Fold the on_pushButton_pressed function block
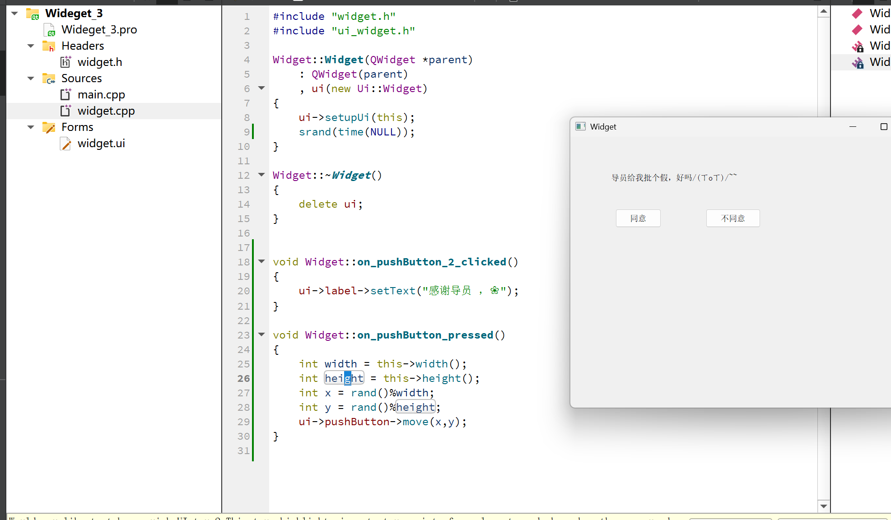Screen dimensions: 891x520 (261, 334)
